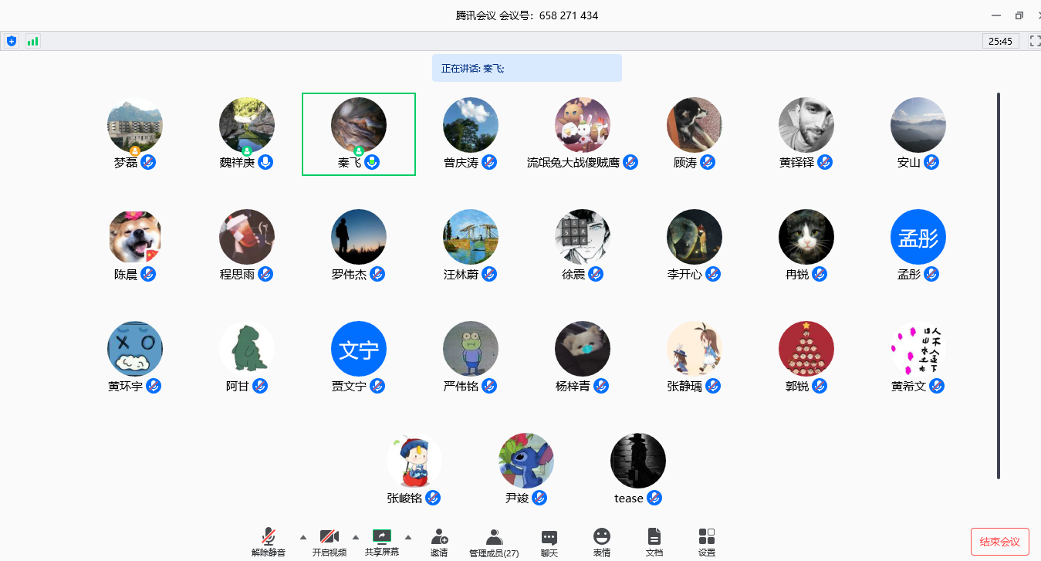1041x561 pixels.
Task: Click the participant list vertical scrollbar
Action: tap(999, 286)
